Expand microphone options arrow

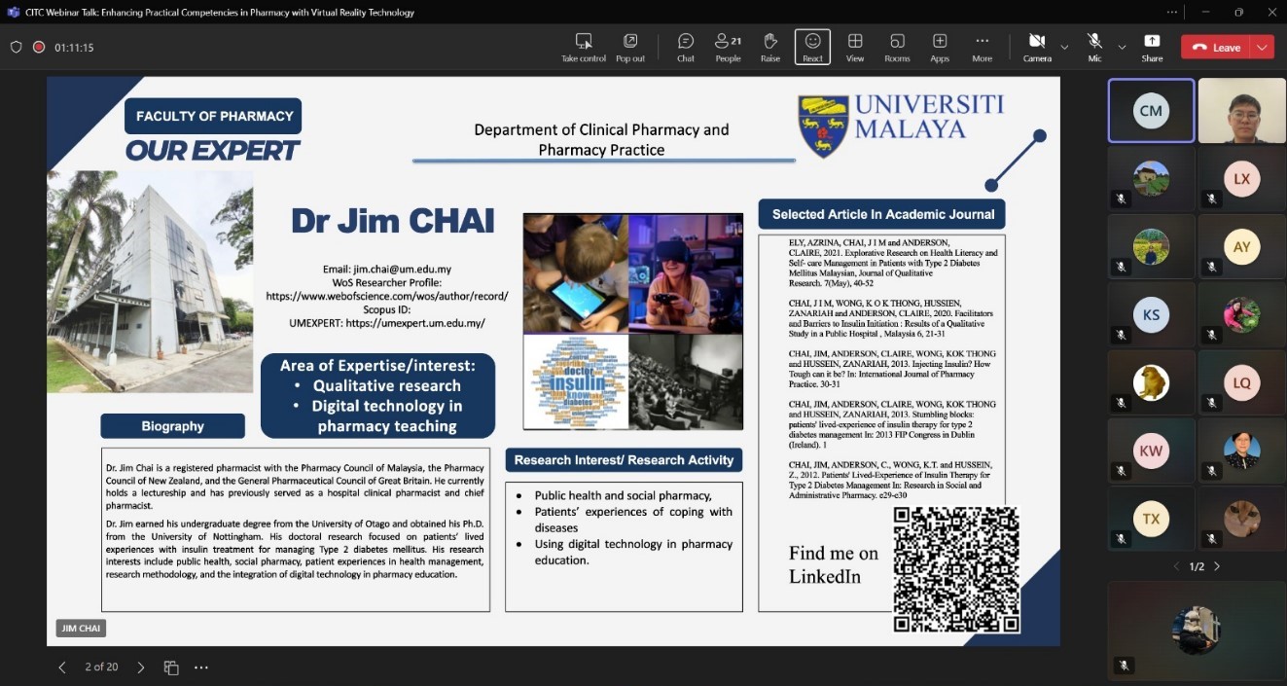pyautogui.click(x=1122, y=47)
